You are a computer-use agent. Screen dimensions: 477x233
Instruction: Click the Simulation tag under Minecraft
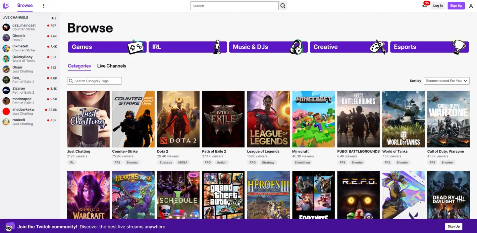tap(302, 163)
